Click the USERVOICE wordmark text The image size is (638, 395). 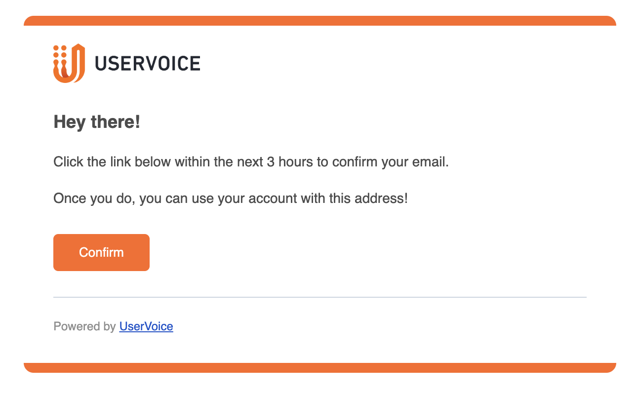(x=148, y=64)
